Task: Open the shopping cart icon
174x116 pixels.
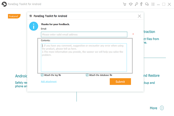Action: tap(124, 4)
